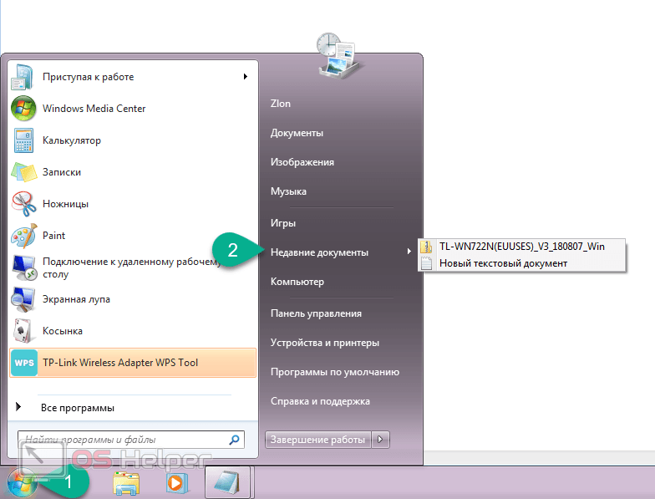Expand the Приступая к работе submenu arrow
Screen dimensions: 655x499
(246, 77)
